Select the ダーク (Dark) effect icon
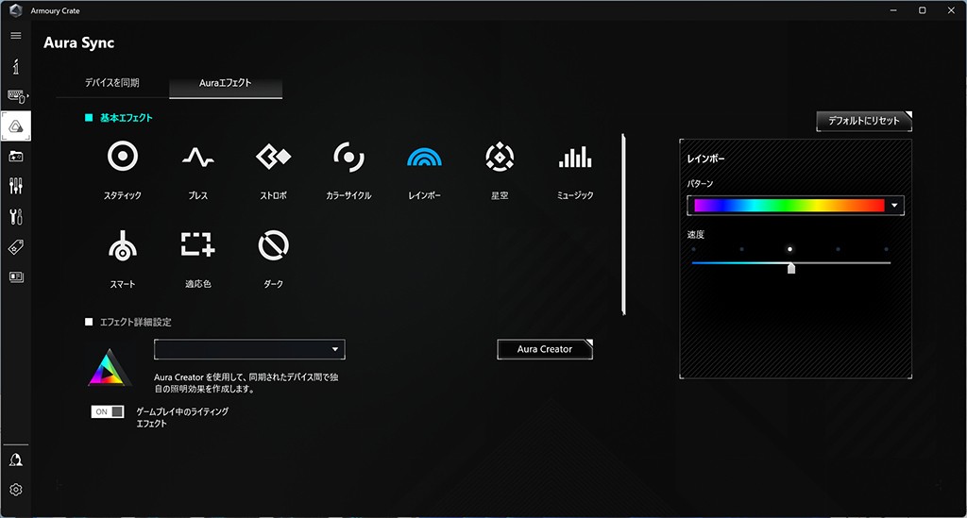967x518 pixels. point(273,245)
